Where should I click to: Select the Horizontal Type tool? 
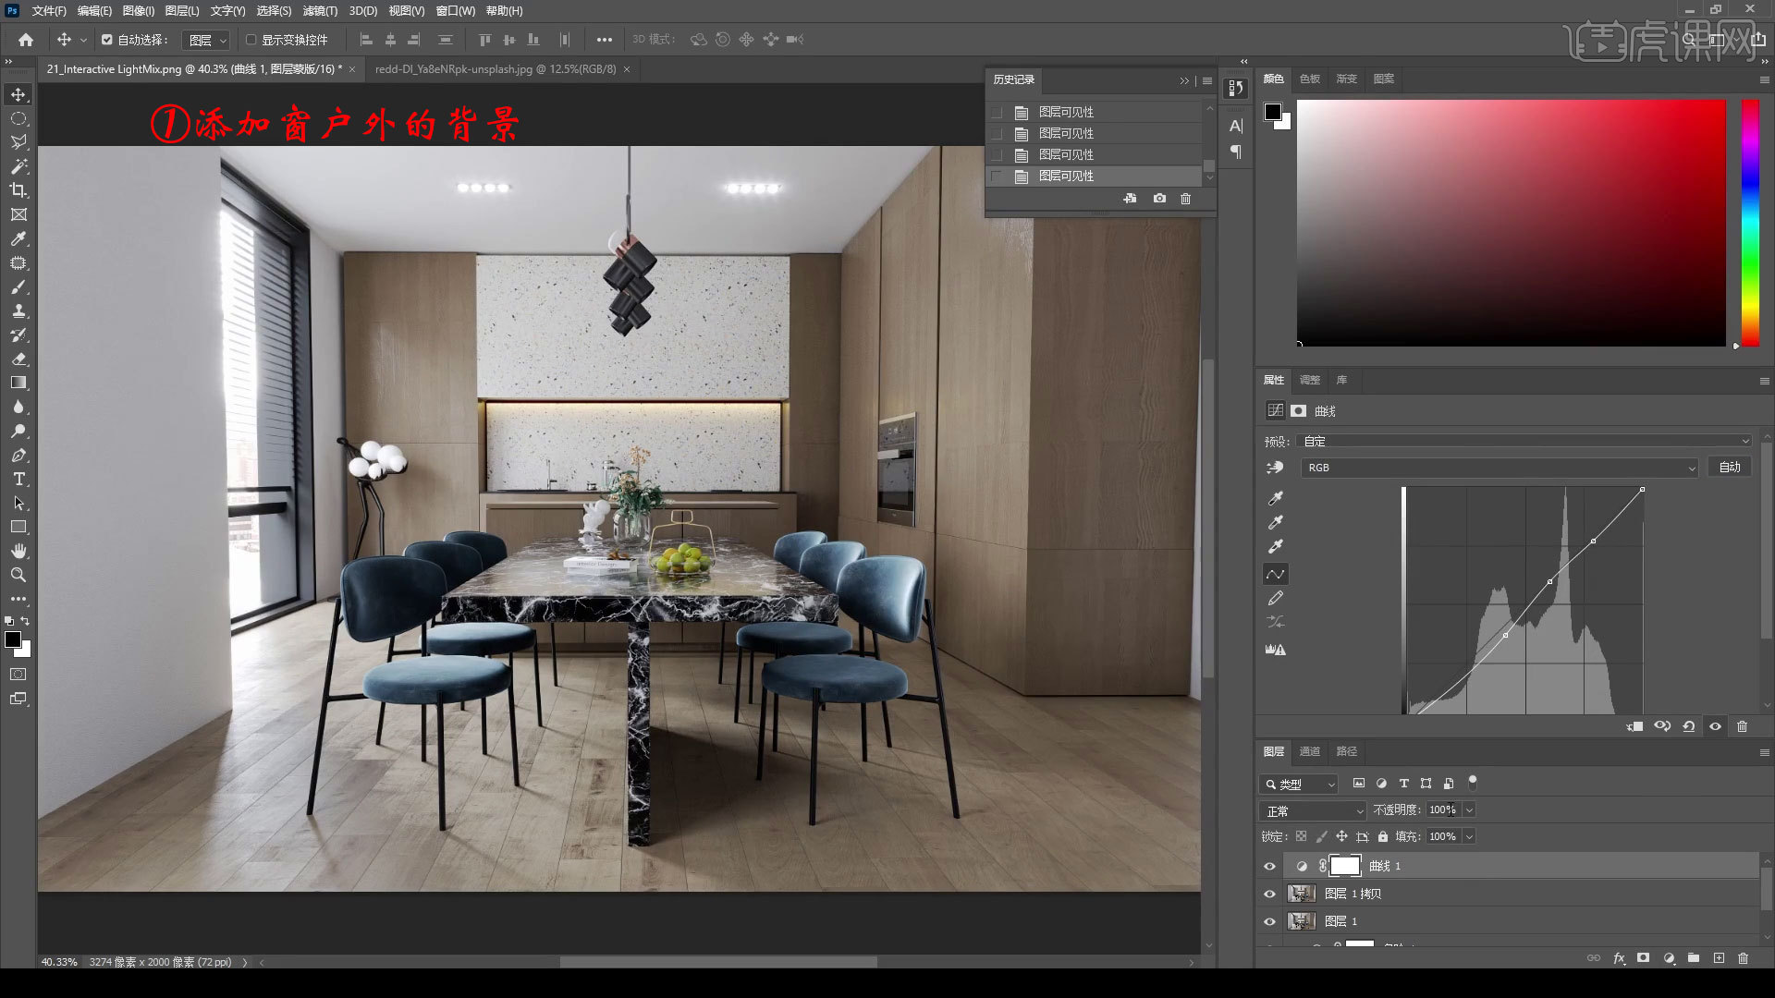pyautogui.click(x=18, y=479)
